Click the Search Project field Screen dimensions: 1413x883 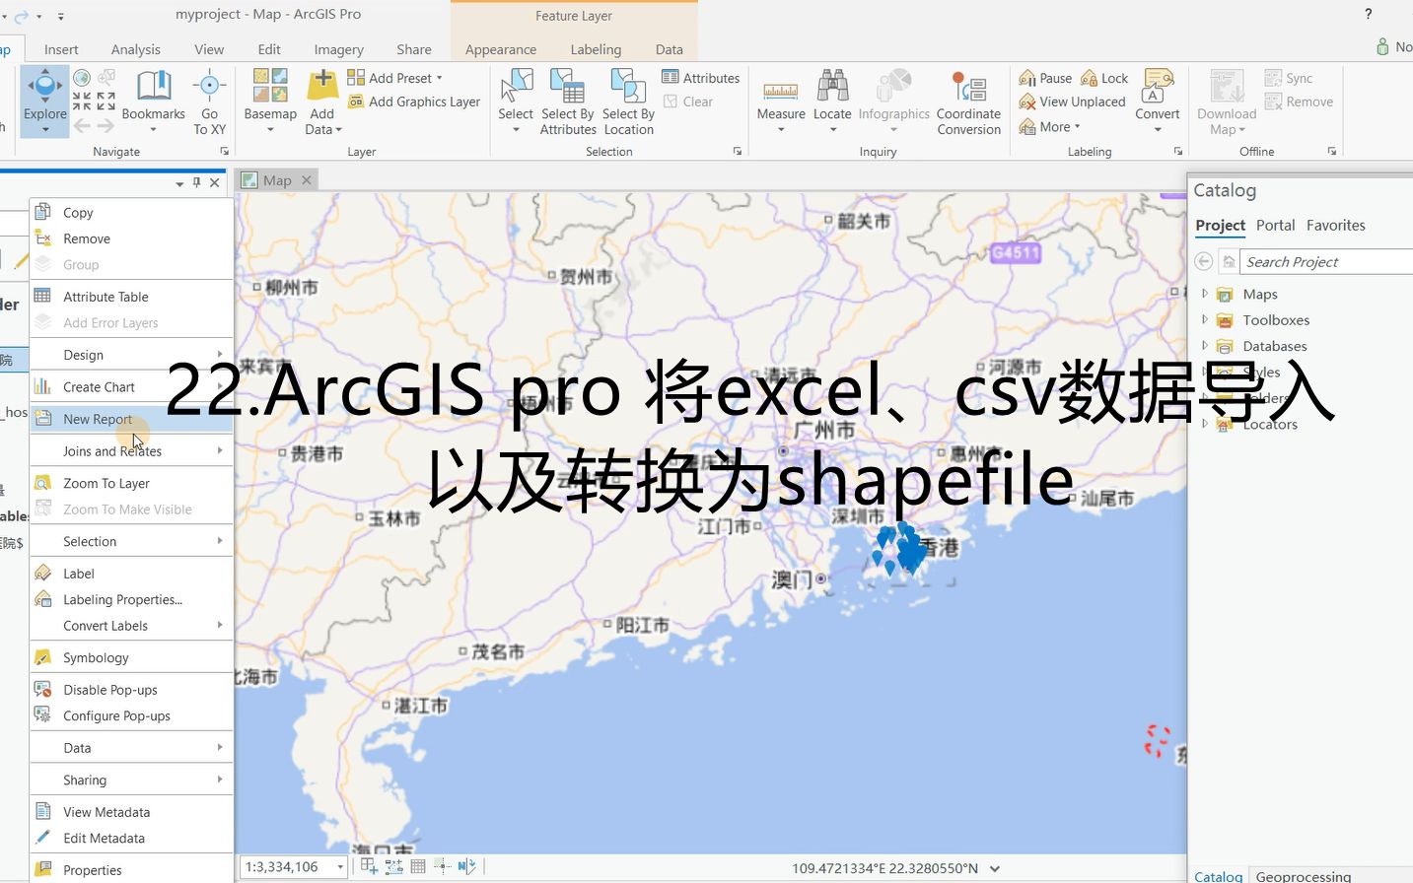point(1326,261)
